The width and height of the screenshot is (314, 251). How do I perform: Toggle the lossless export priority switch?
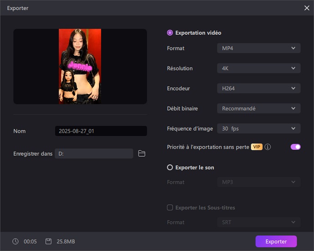click(x=296, y=147)
